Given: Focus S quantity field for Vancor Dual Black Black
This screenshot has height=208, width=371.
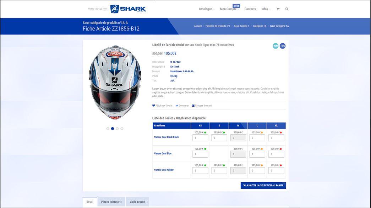Looking at the screenshot, I should pyautogui.click(x=219, y=137).
